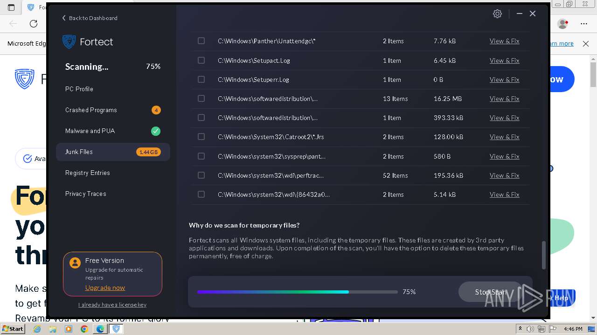This screenshot has height=335, width=597.
Task: Open the Windows Start menu
Action: (13, 329)
